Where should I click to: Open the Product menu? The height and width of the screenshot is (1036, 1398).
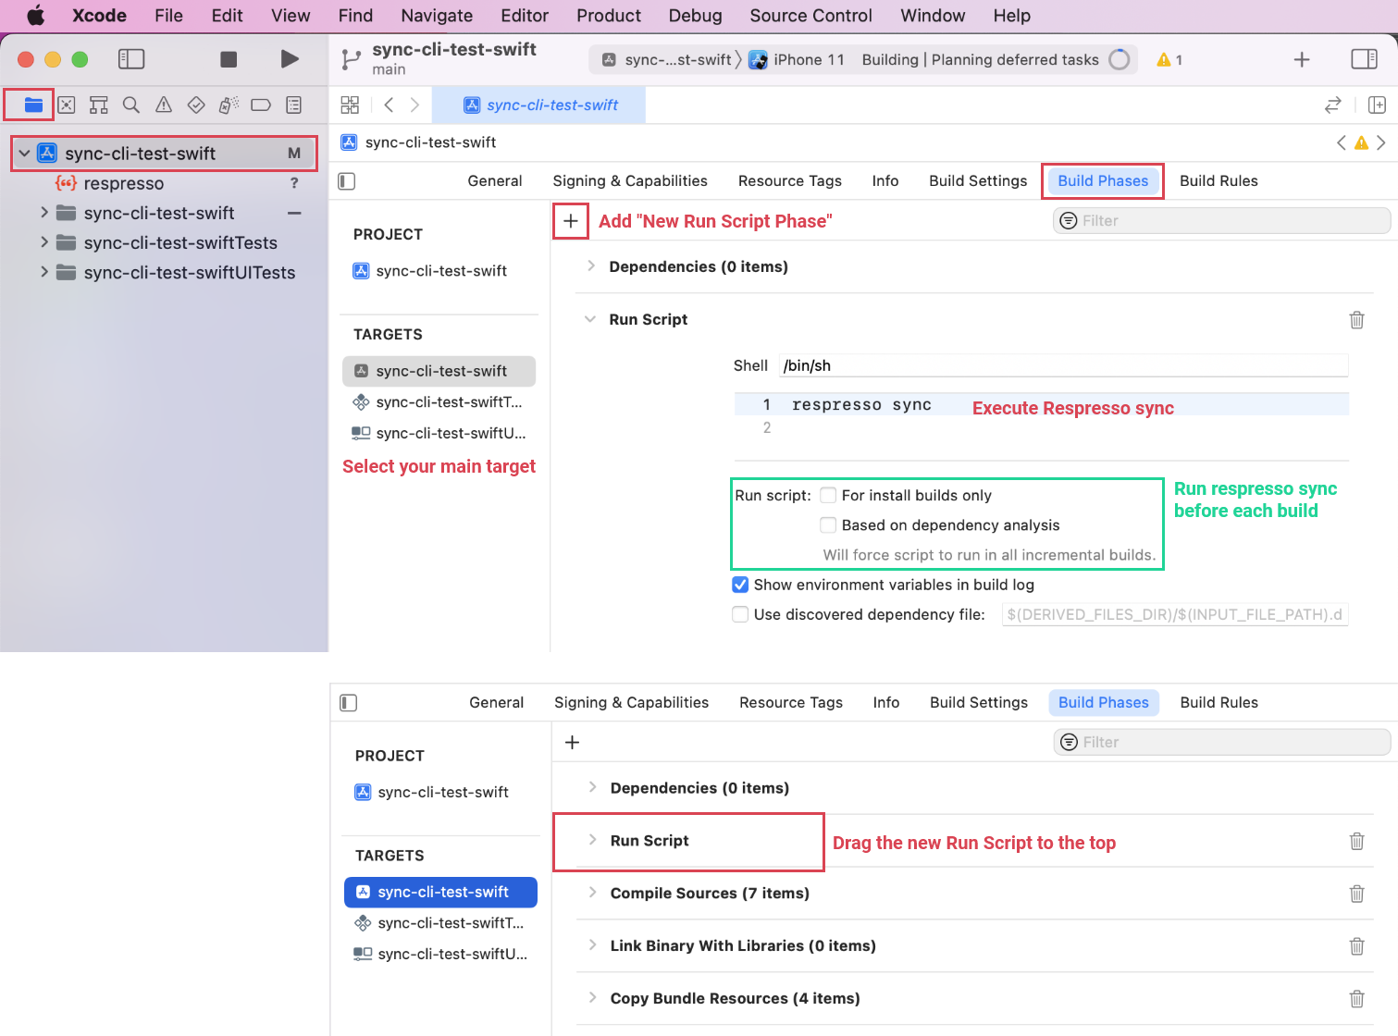click(608, 16)
